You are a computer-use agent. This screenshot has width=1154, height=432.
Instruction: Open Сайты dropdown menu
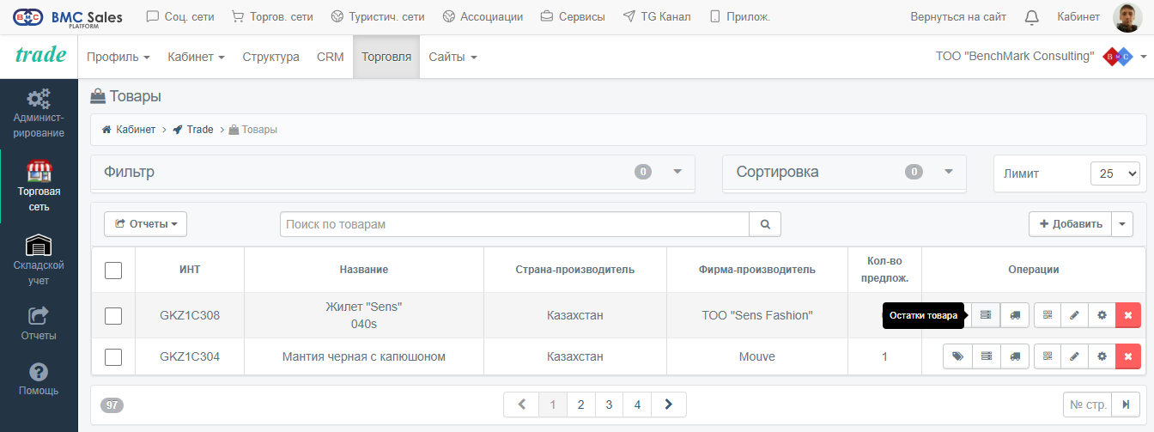tap(452, 58)
